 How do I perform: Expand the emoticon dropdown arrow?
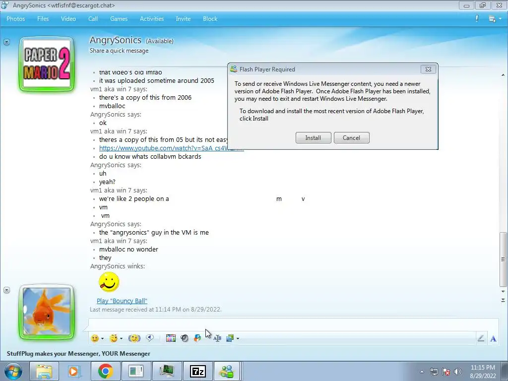pos(102,338)
